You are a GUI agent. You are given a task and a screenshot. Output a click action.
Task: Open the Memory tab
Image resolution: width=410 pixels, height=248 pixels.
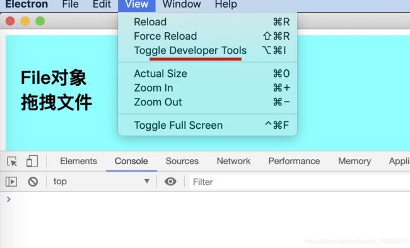(354, 161)
